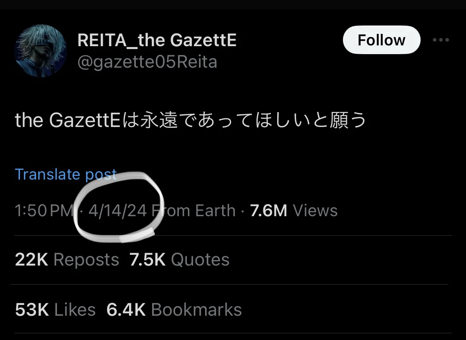Click the 1:50 PM timestamp
Viewport: 466px width, 340px height.
click(x=44, y=211)
